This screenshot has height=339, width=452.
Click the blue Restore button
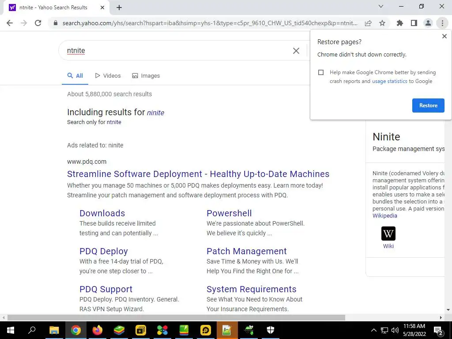[428, 105]
